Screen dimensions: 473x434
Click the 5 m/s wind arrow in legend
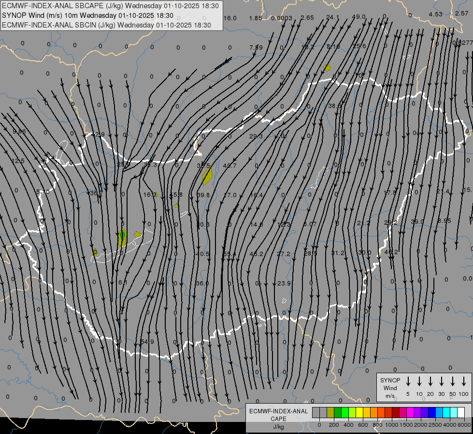408,381
